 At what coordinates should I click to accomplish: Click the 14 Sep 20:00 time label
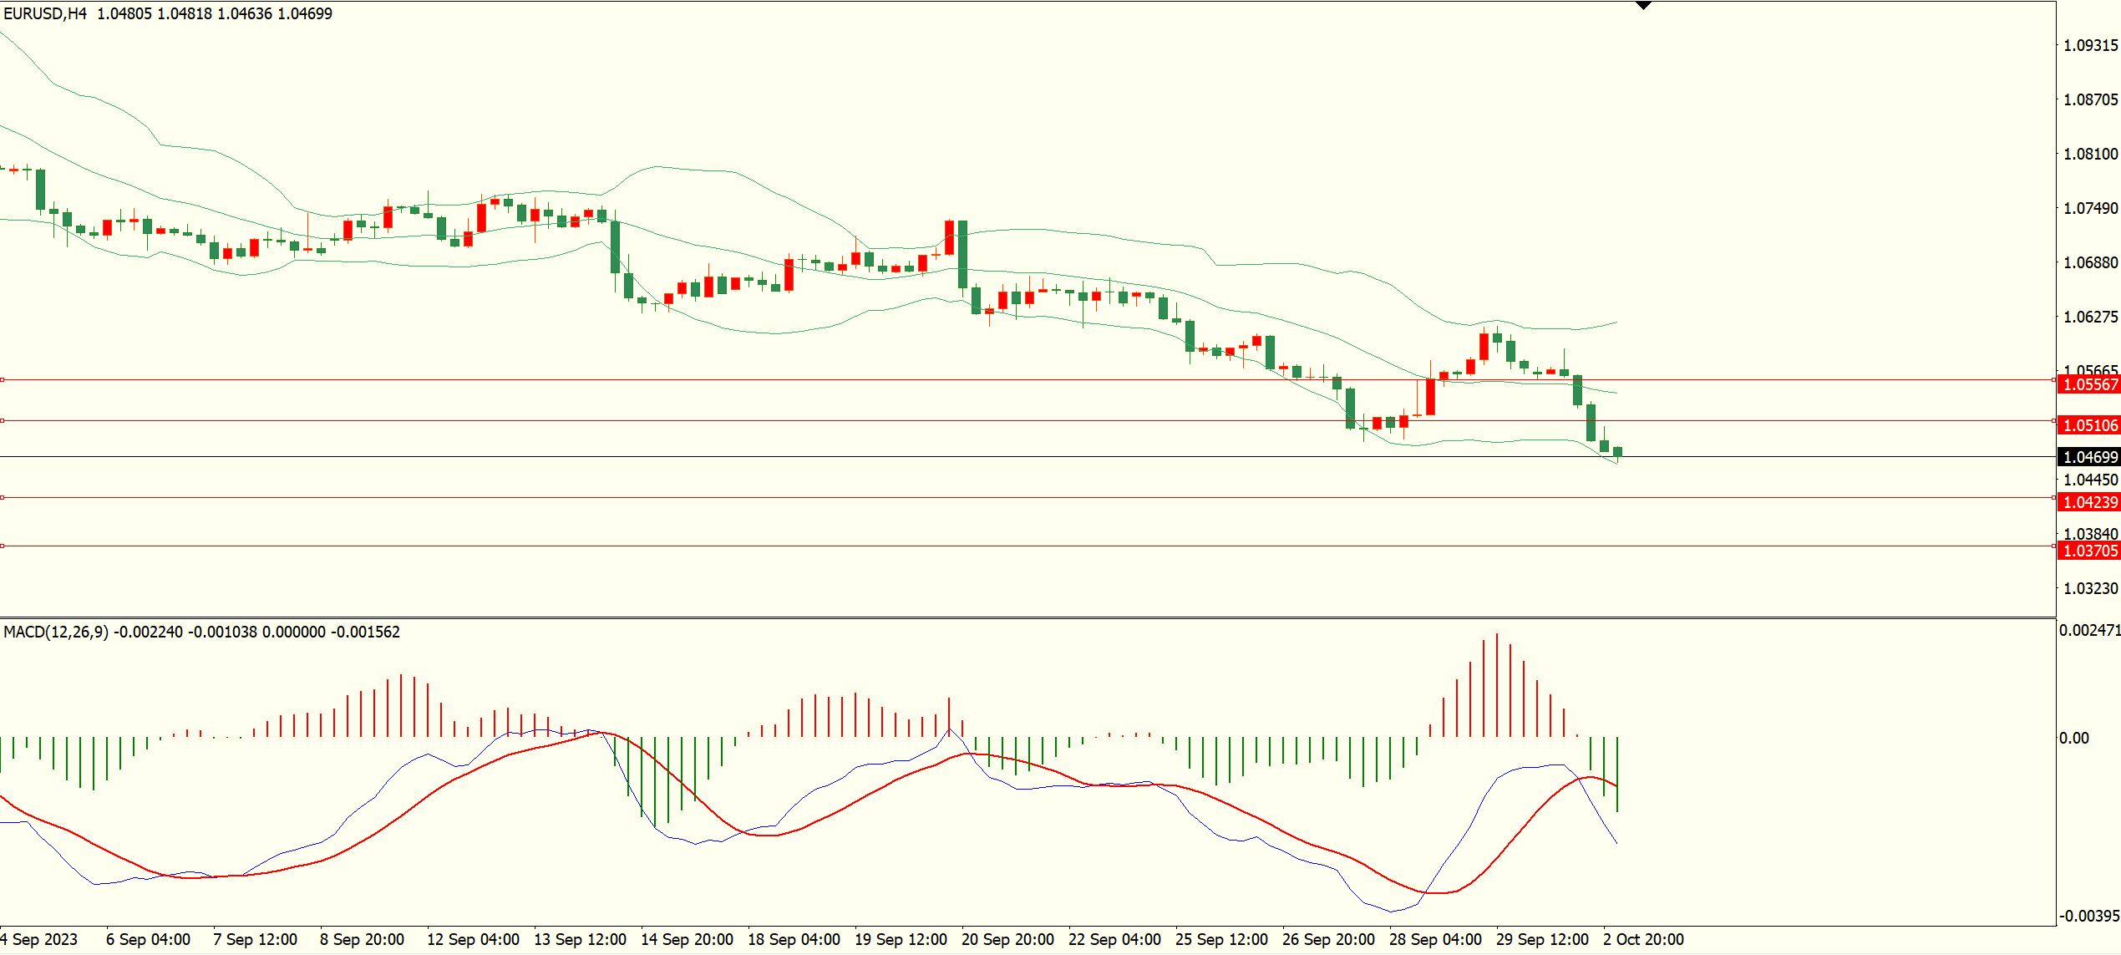(x=687, y=939)
